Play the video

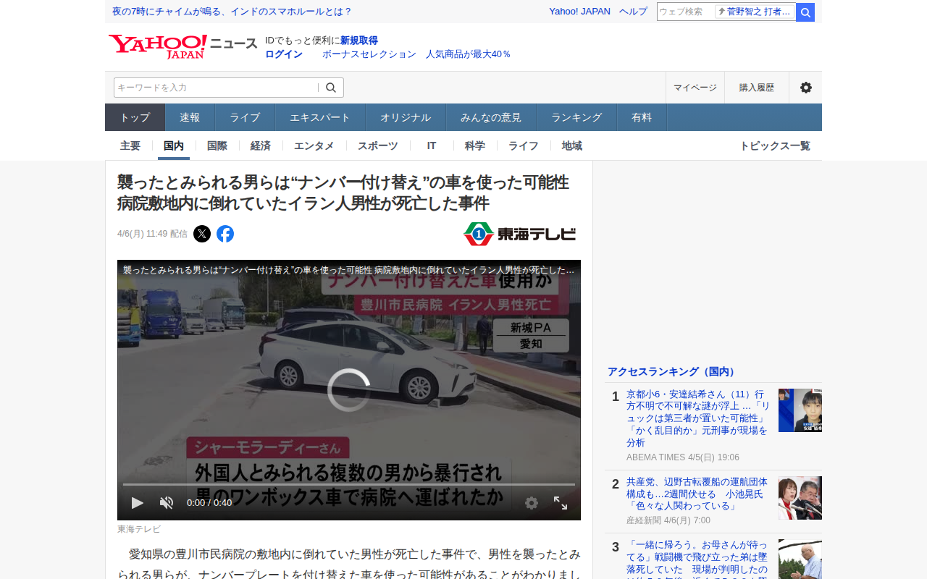click(x=138, y=502)
